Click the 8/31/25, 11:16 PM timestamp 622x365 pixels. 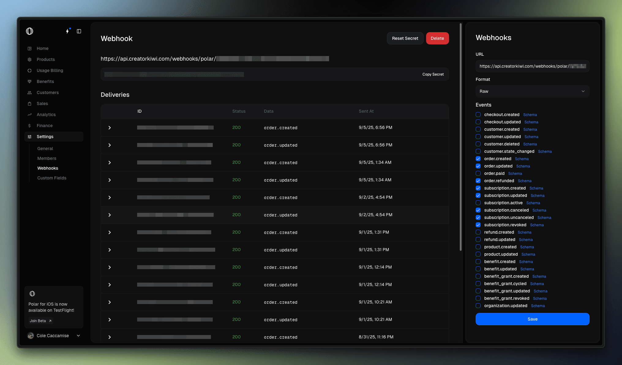[376, 337]
